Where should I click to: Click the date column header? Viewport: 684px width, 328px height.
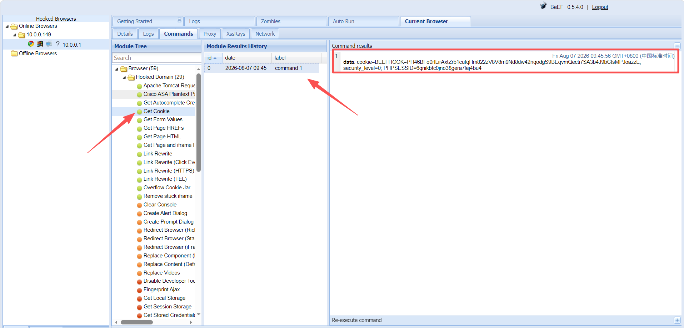click(247, 58)
